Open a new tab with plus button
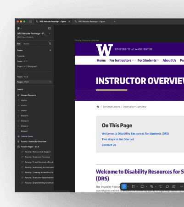 pyautogui.click(x=115, y=22)
